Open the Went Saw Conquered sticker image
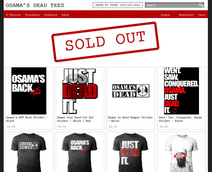Image resolution: width=212 pixels, height=172 pixels. pyautogui.click(x=182, y=91)
